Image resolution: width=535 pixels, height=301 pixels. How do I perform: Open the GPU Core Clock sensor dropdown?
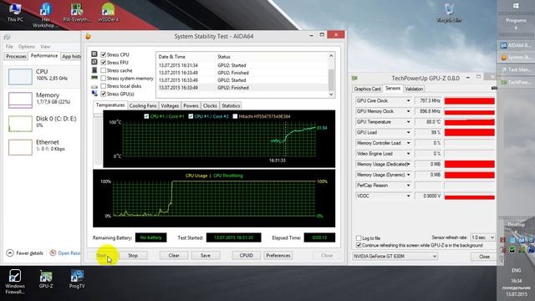pos(408,100)
